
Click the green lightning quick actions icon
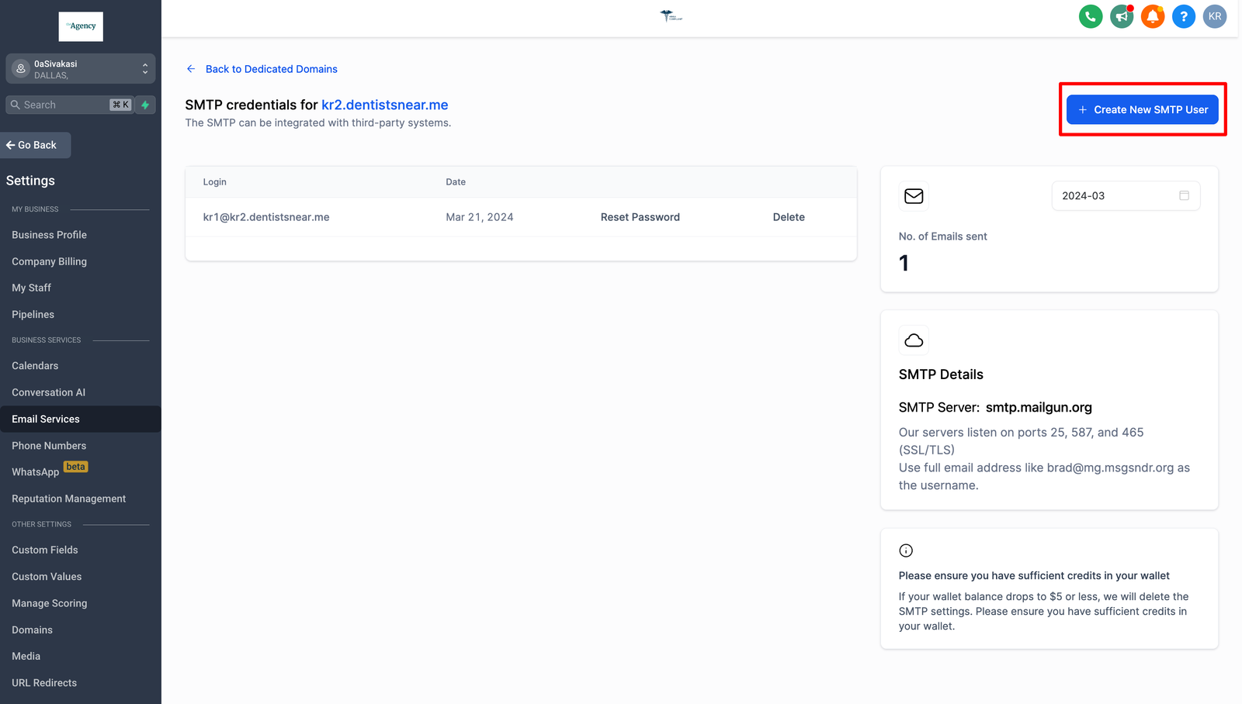(145, 105)
